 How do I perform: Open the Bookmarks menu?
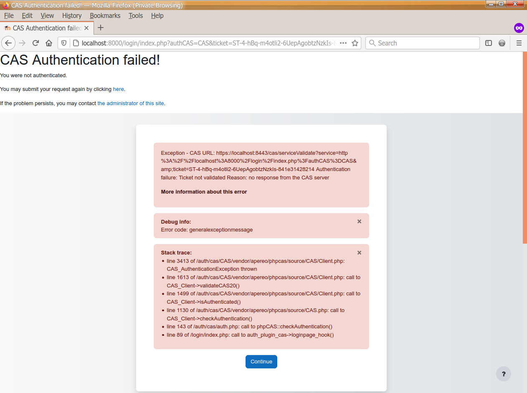[105, 15]
